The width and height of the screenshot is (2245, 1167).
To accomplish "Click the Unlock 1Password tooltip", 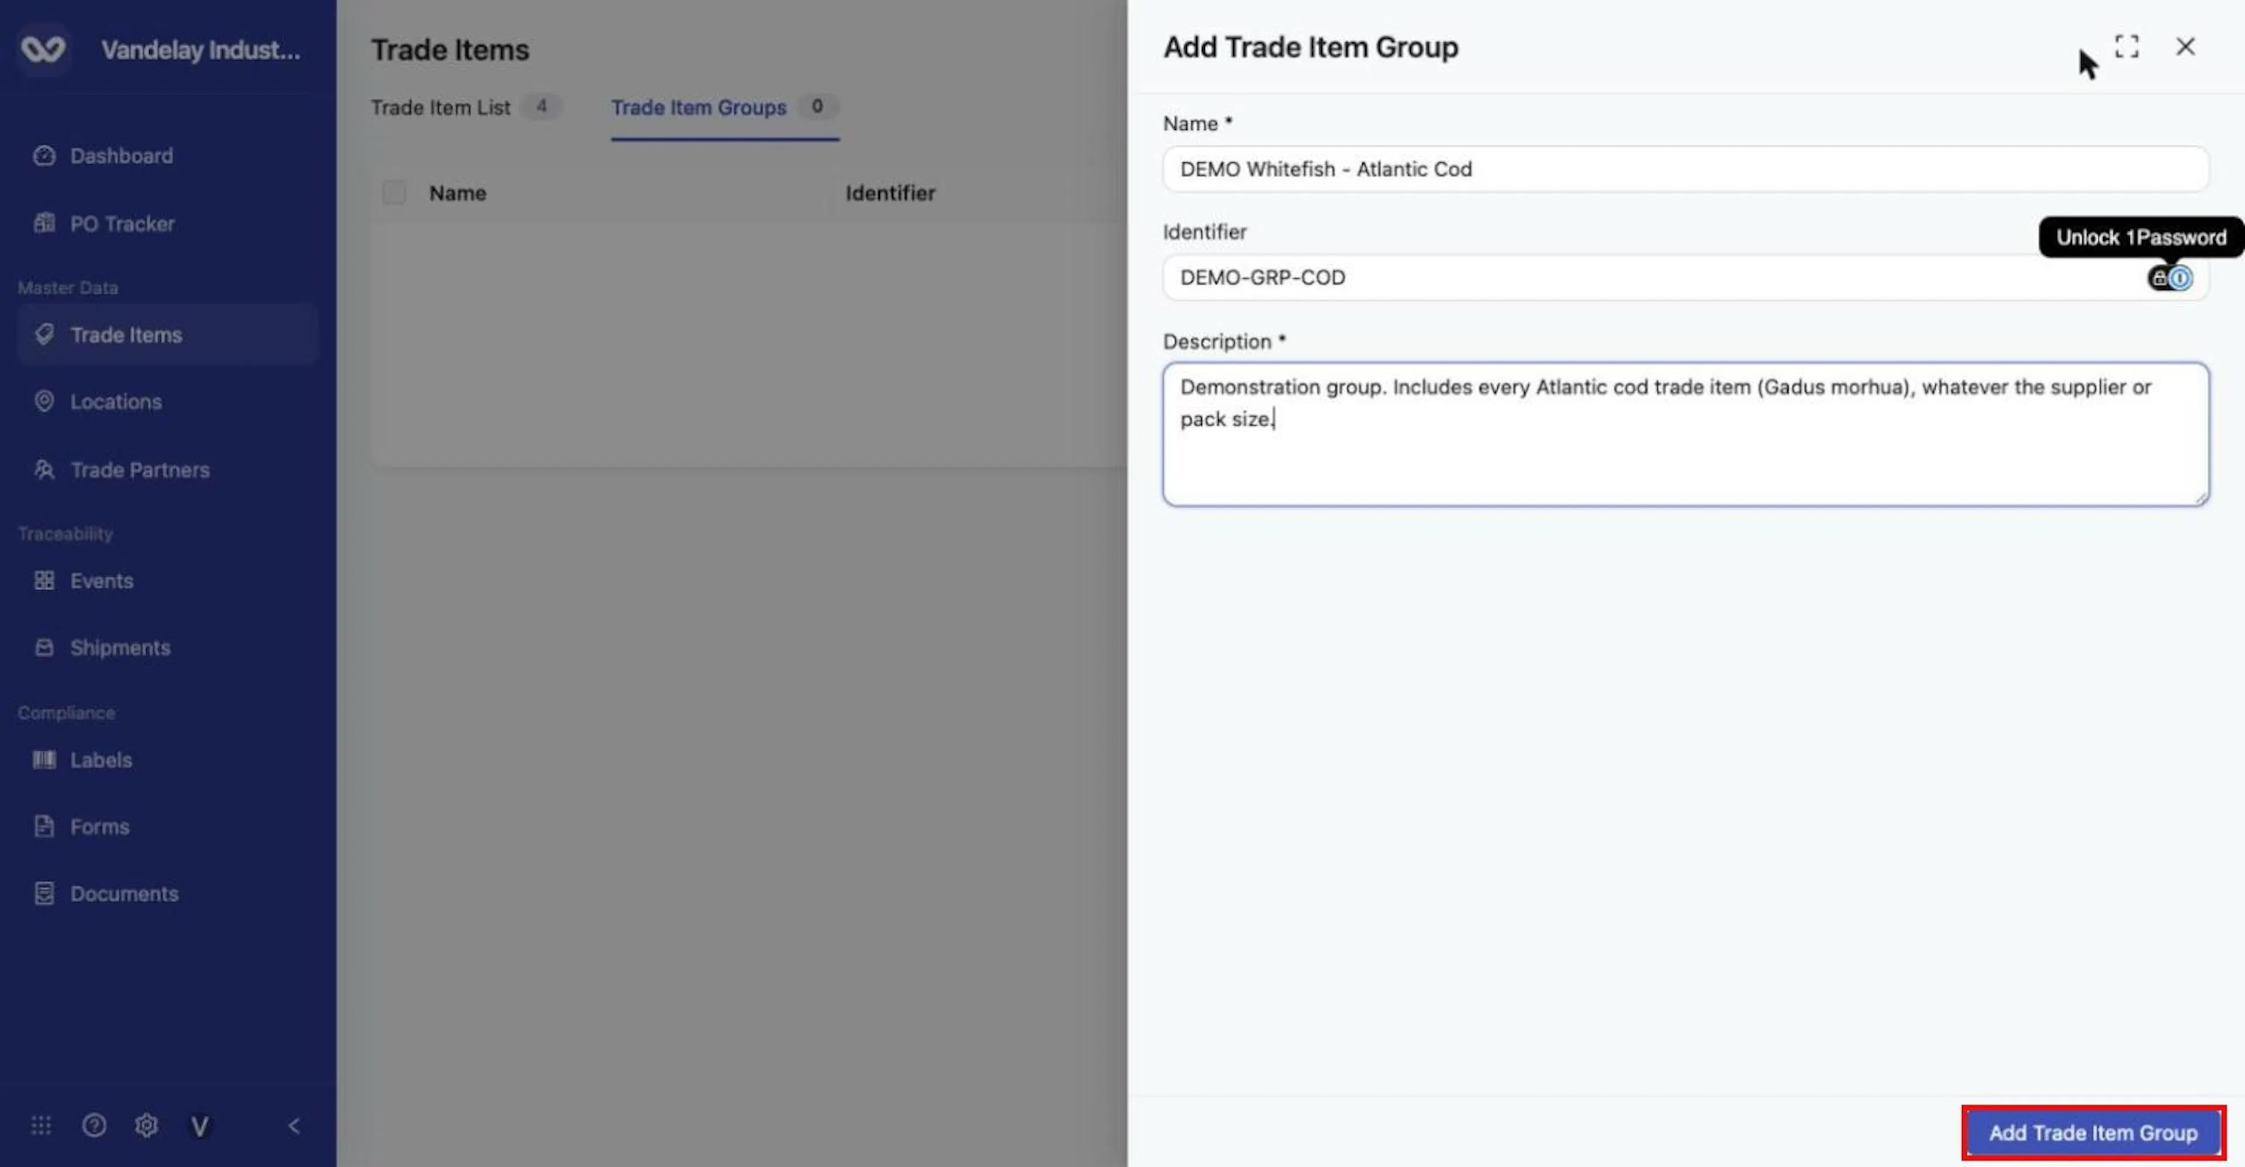I will (2140, 237).
